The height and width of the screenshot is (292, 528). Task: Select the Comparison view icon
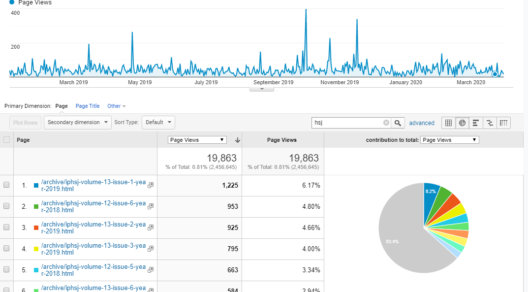click(490, 123)
